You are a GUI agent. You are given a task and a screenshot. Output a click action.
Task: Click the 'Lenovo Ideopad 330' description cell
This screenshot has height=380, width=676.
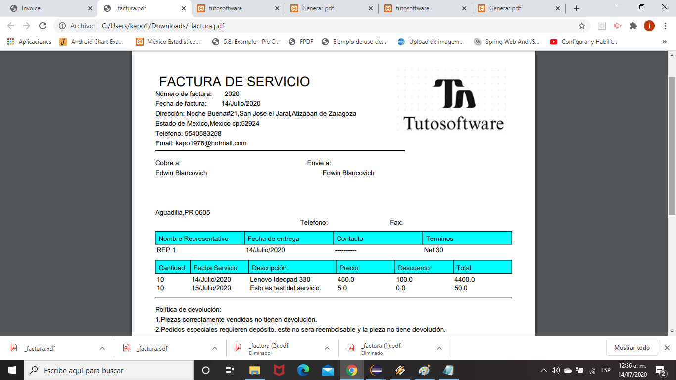(x=280, y=279)
